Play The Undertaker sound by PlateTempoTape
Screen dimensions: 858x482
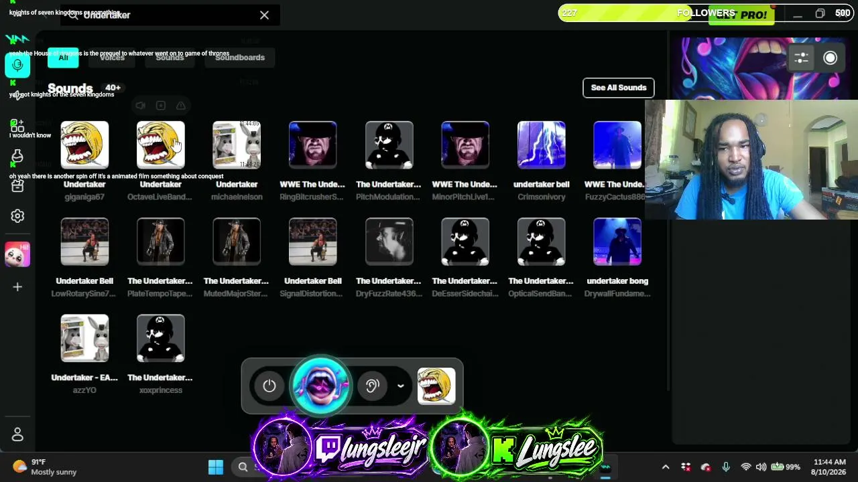coord(161,242)
